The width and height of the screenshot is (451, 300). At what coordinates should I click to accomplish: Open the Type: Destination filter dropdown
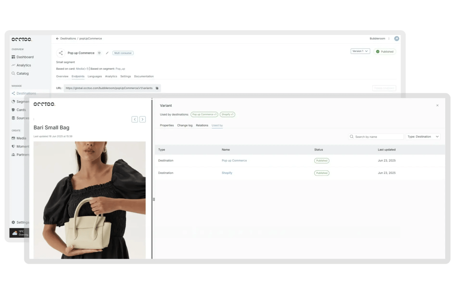[423, 137]
